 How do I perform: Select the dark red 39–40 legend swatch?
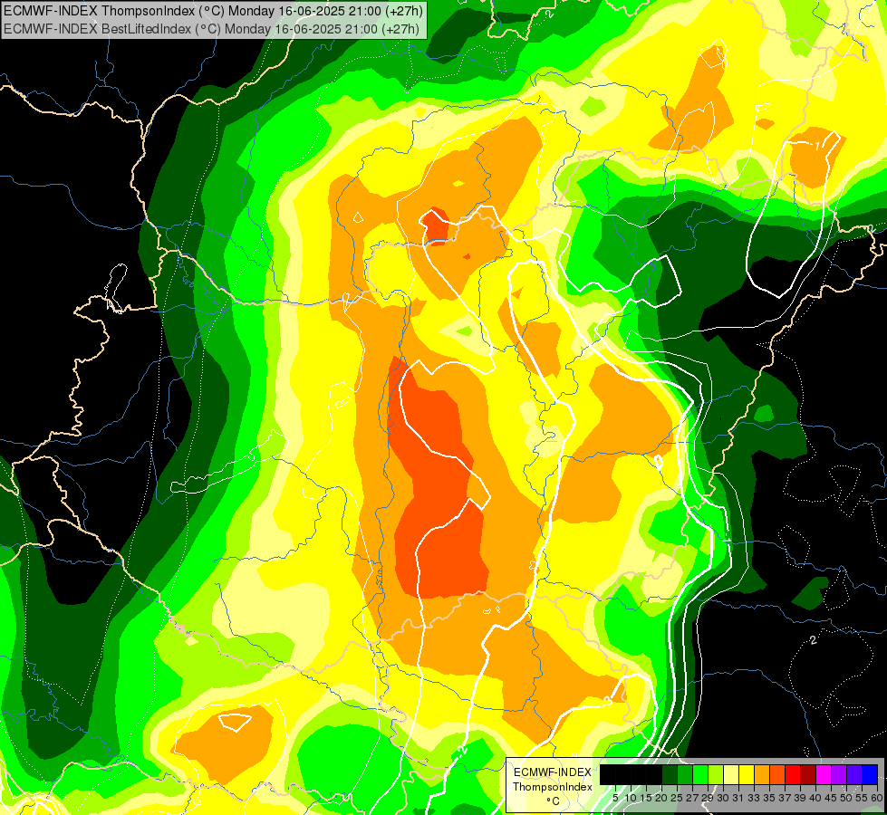808,774
